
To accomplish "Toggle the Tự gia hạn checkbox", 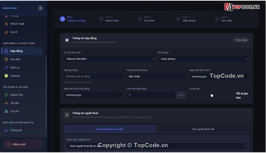I will tap(212, 96).
